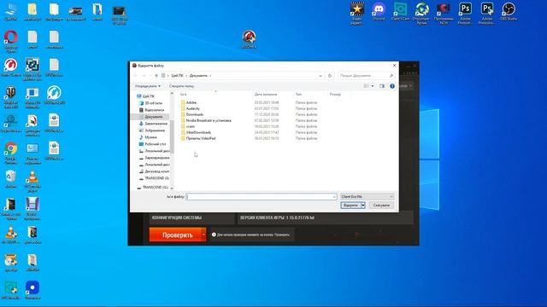Screen dimensions: 547x307
Task: Toggle the preview pane icon
Action: (x=382, y=86)
